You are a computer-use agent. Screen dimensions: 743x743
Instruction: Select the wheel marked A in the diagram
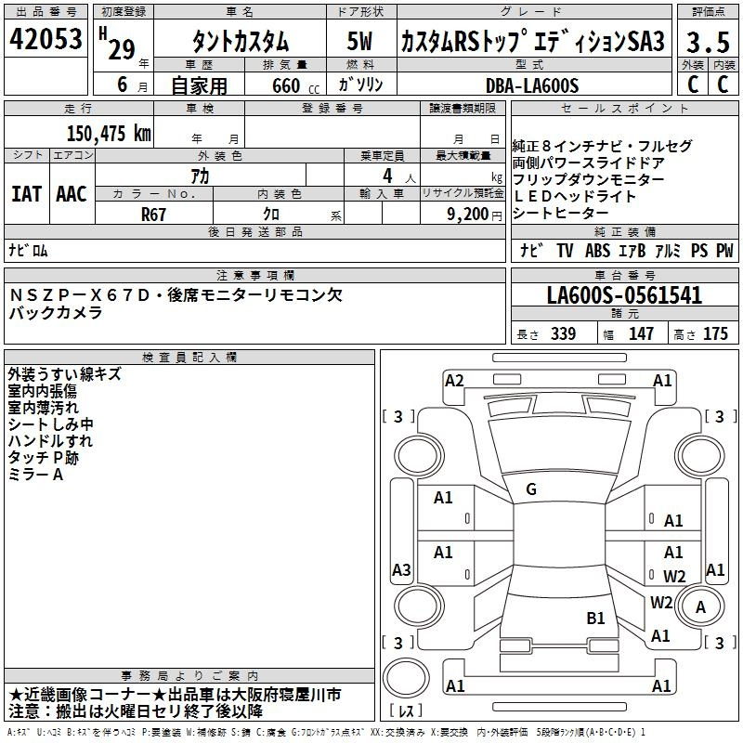(x=700, y=606)
